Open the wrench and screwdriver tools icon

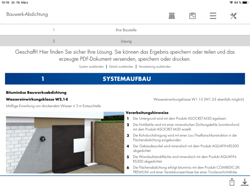pos(233,16)
